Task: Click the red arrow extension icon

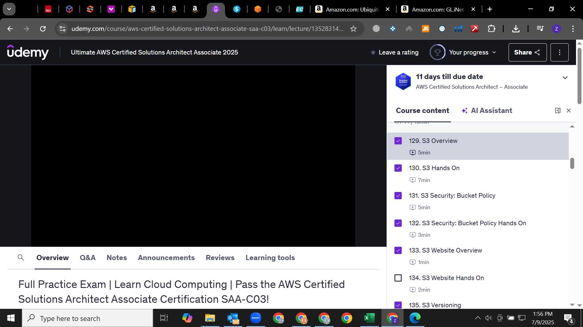Action: point(475,29)
